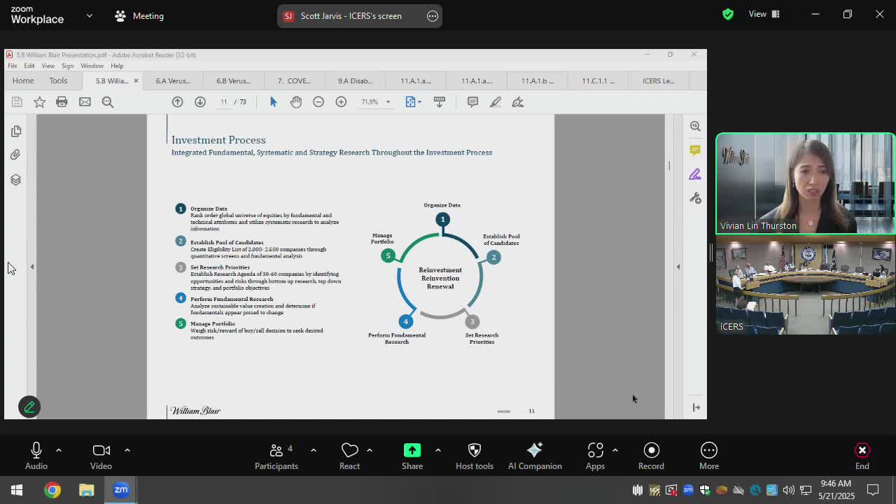Open screen share options ellipsis for Scott Jarvis
The height and width of the screenshot is (504, 896).
coord(433,15)
